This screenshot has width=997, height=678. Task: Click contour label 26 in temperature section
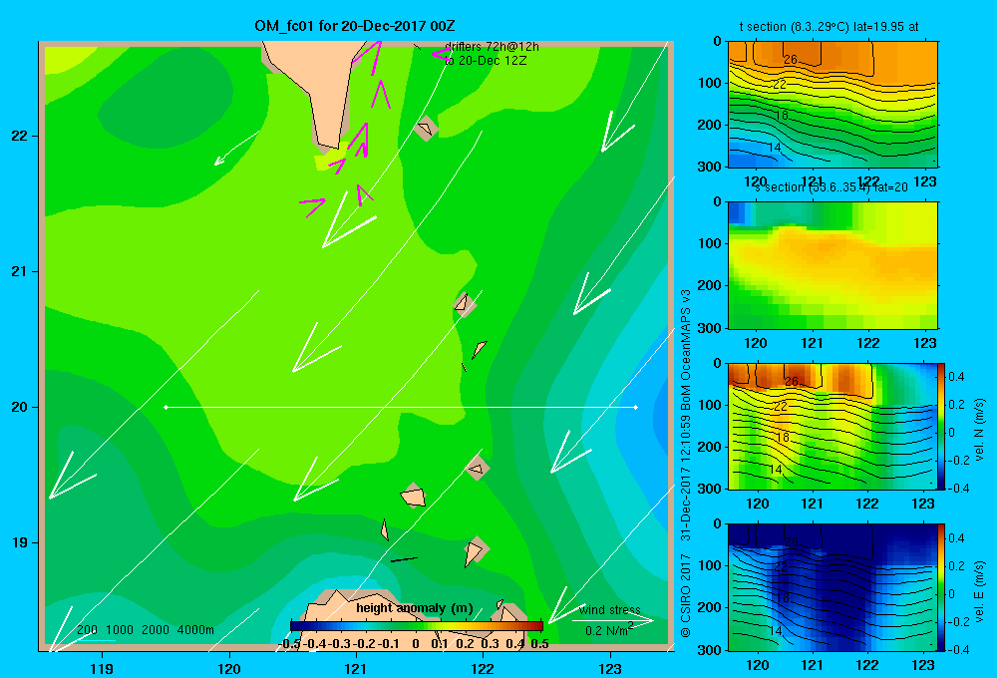[791, 59]
